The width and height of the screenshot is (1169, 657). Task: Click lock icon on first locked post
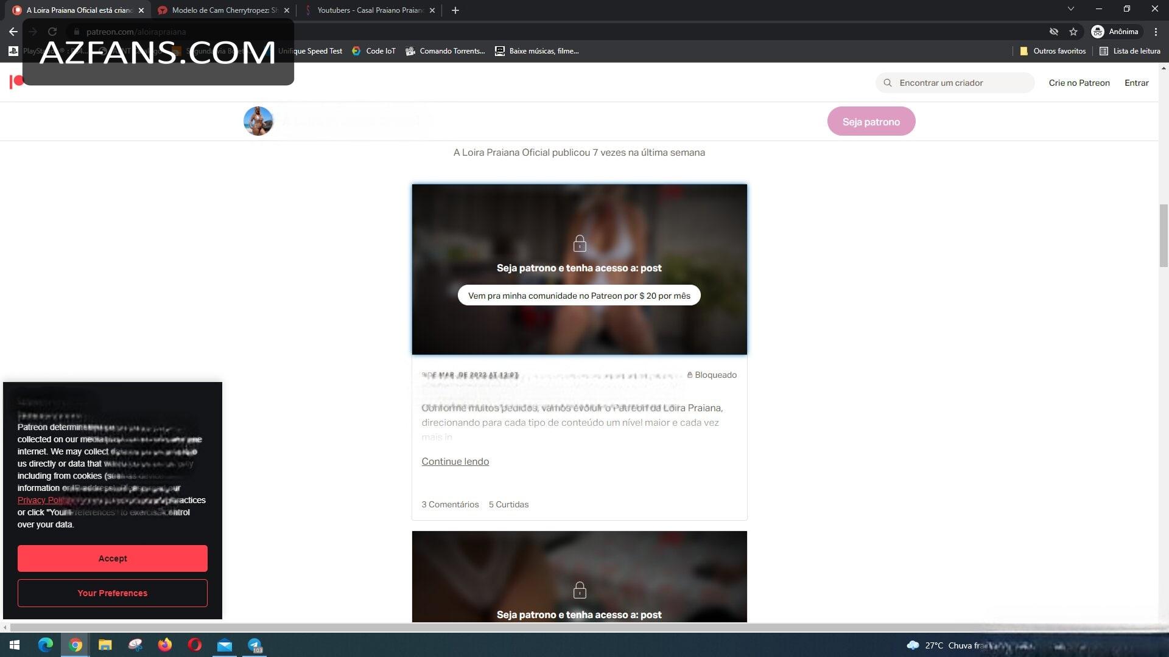coord(580,244)
